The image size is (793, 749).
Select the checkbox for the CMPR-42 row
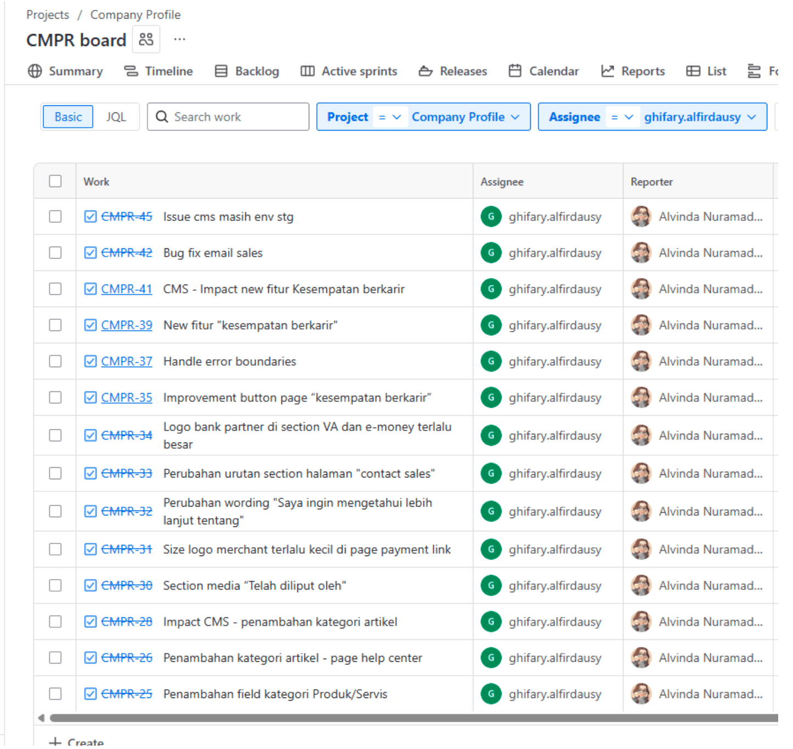coord(55,253)
